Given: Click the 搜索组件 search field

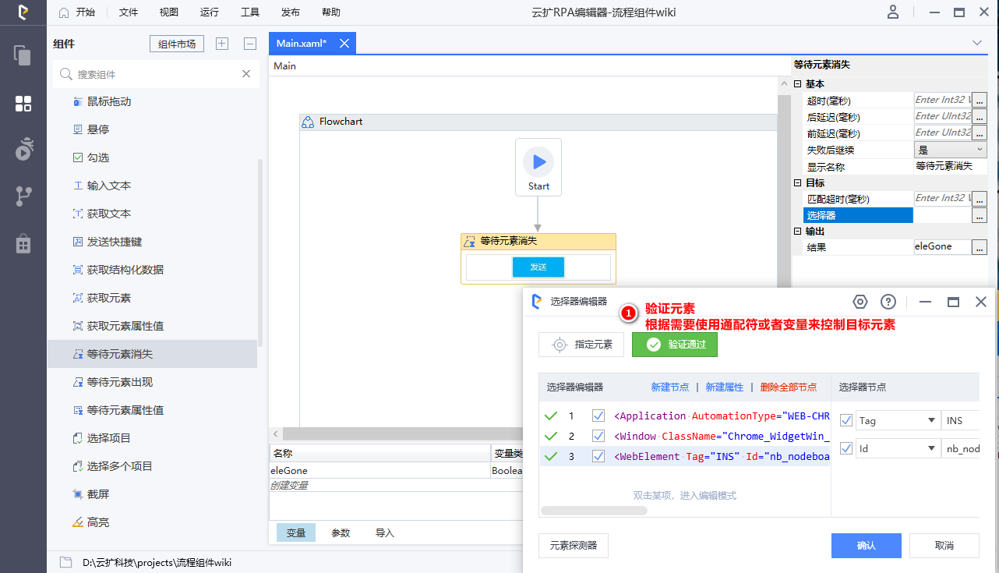Looking at the screenshot, I should click(x=156, y=74).
